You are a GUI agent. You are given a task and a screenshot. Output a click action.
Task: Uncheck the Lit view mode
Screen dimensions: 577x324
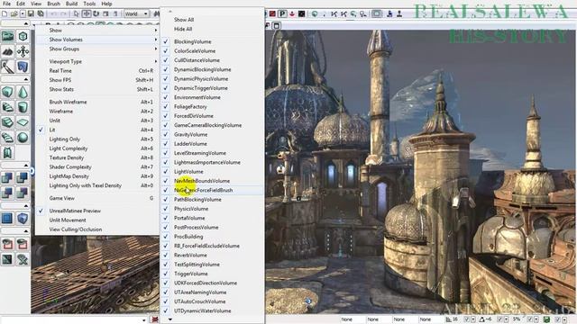point(41,130)
